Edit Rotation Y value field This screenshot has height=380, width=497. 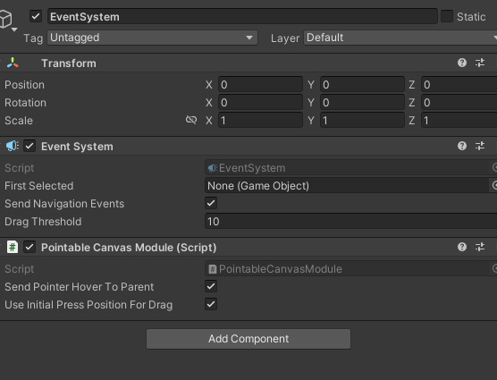pyautogui.click(x=362, y=103)
